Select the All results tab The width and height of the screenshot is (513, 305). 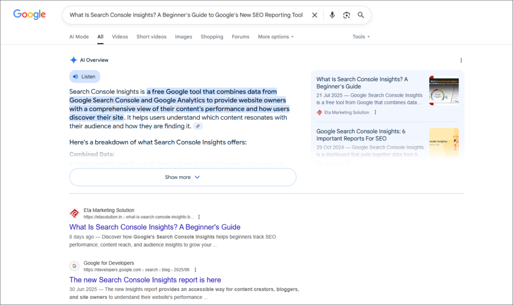coord(100,37)
